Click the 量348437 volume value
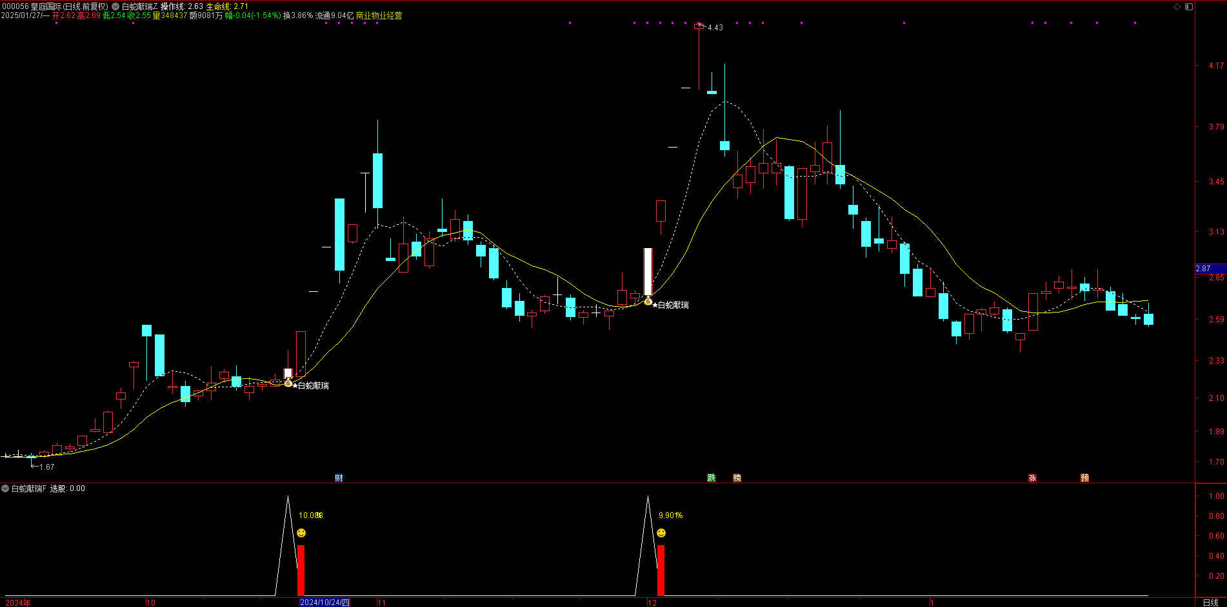1227x607 pixels. tap(170, 15)
